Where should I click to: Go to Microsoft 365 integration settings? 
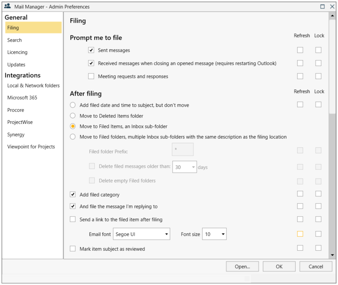[22, 98]
